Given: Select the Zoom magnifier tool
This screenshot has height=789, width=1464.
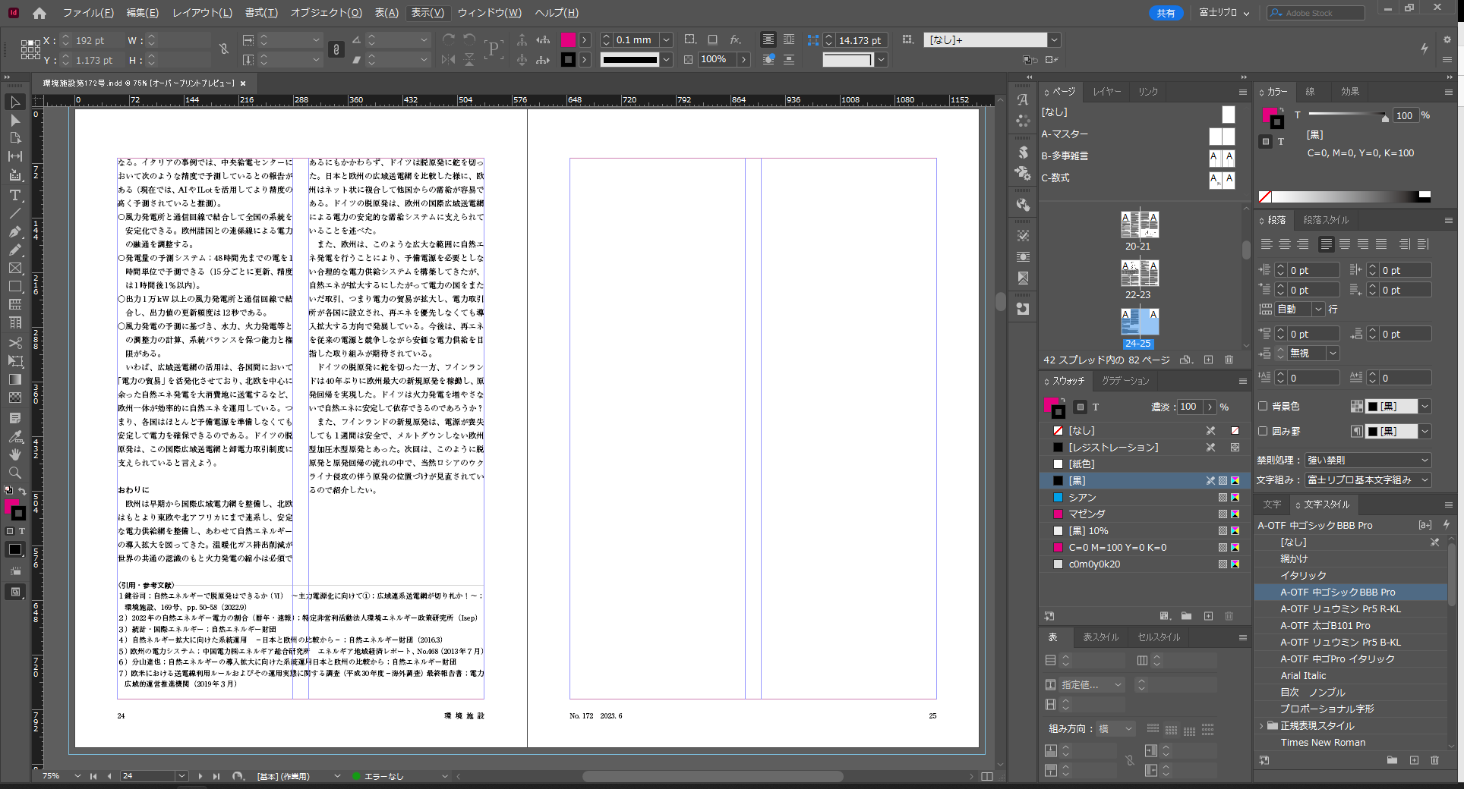Looking at the screenshot, I should (x=15, y=473).
